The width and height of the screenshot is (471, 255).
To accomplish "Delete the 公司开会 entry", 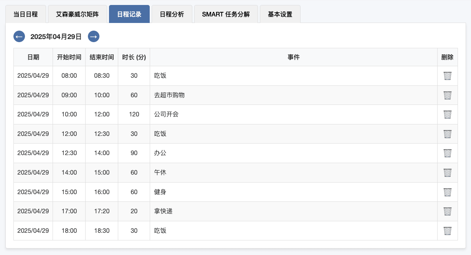I will [447, 114].
